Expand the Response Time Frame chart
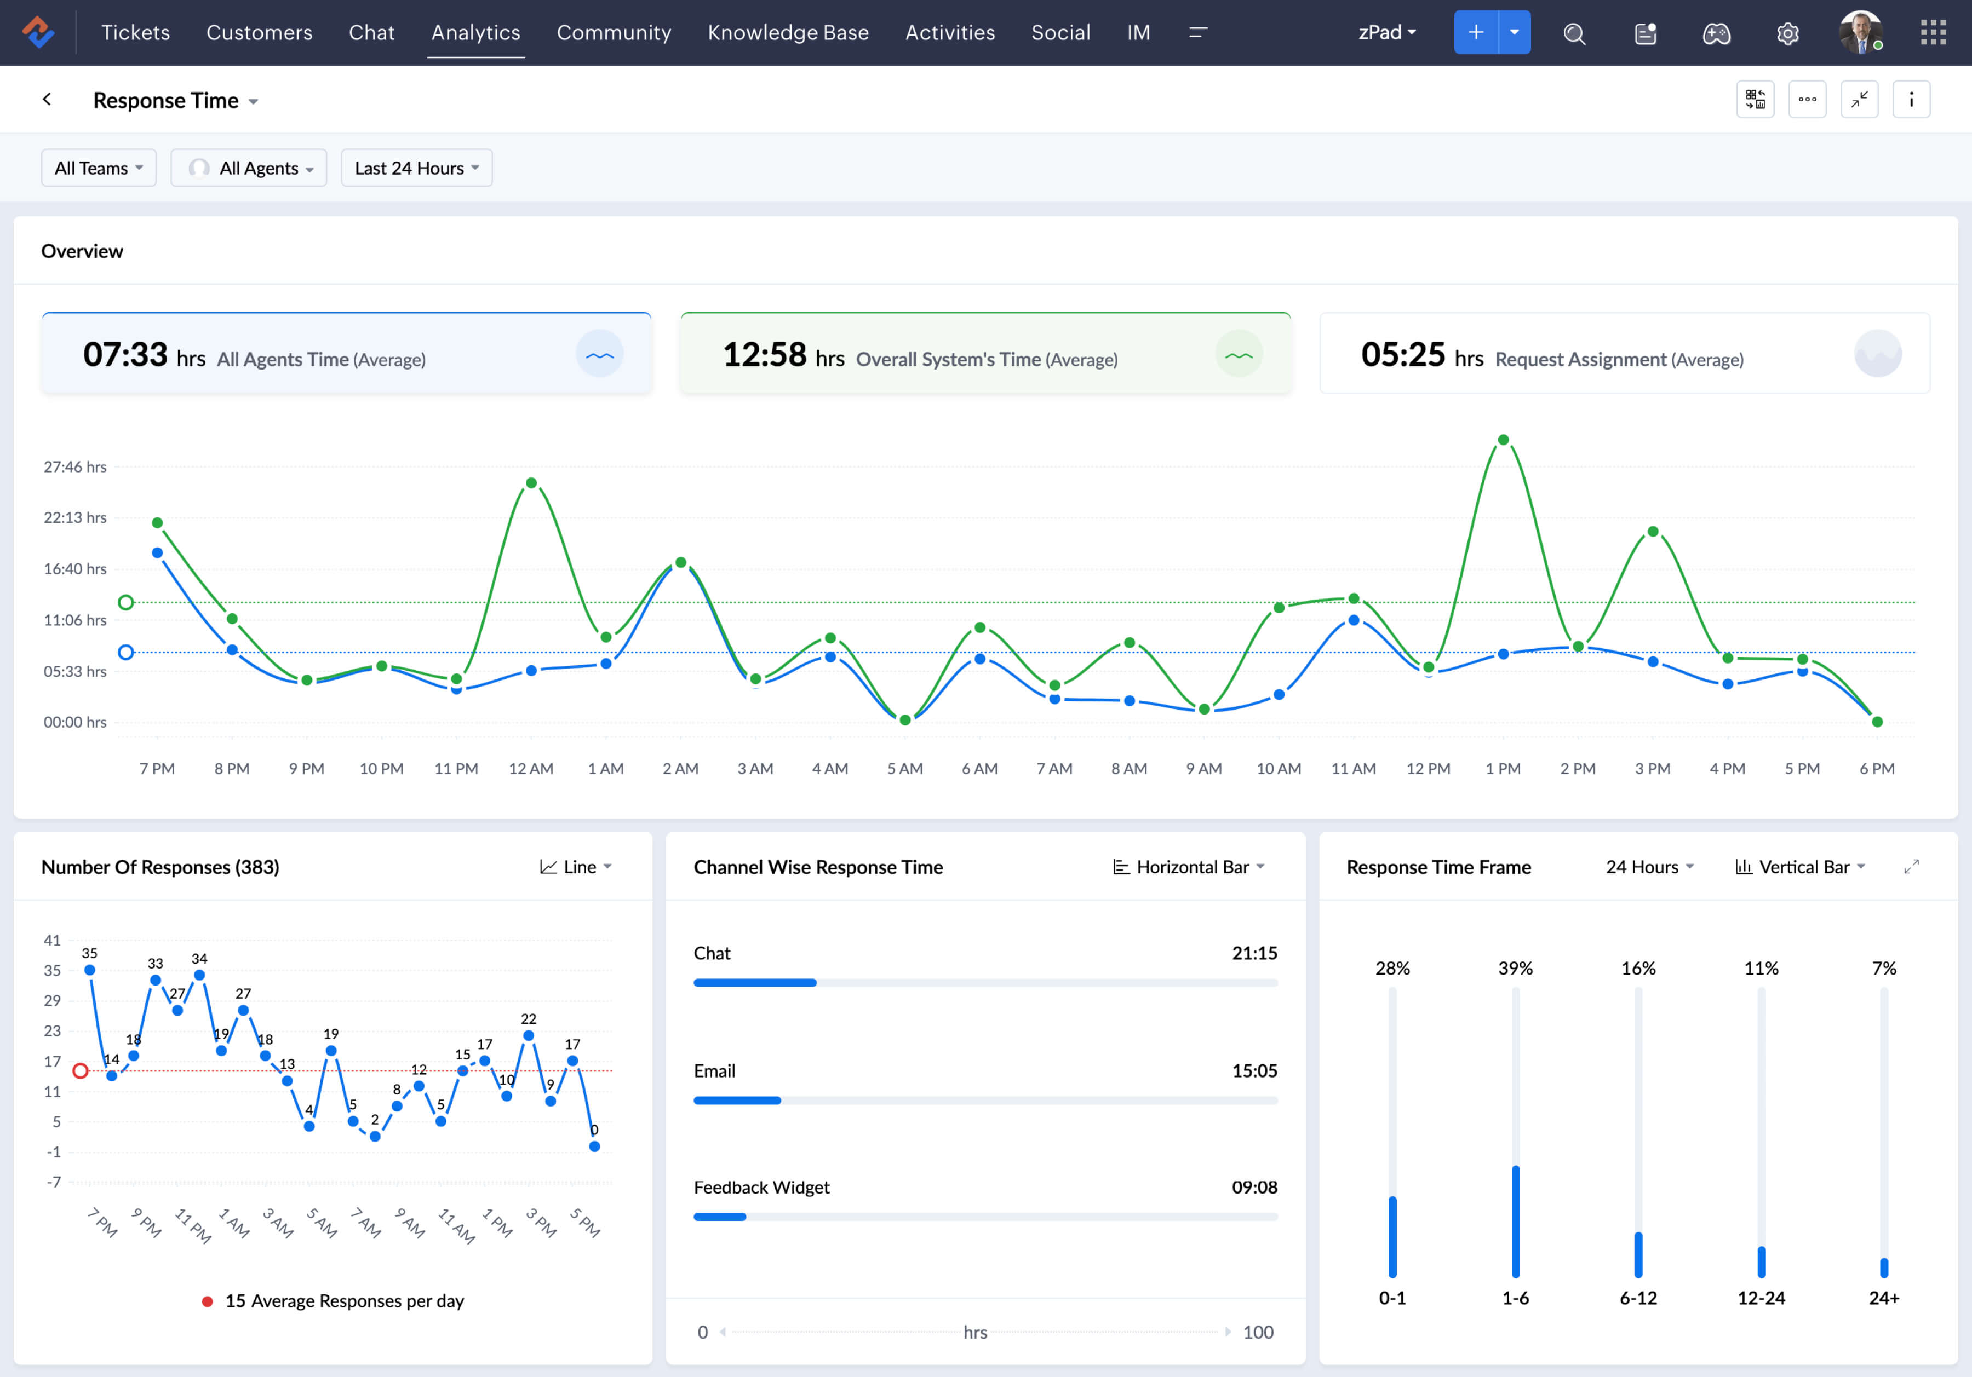The image size is (1972, 1377). [x=1911, y=867]
